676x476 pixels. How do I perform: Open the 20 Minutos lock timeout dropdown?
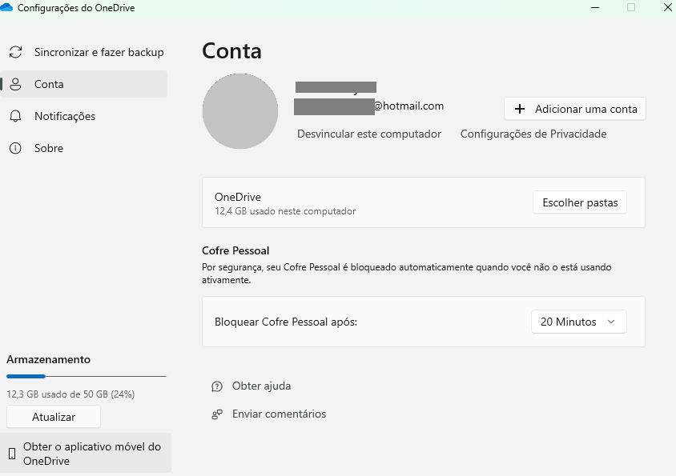coord(578,322)
